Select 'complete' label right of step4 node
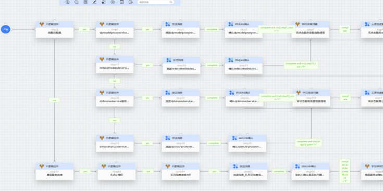383x191 pixels. pos(345,29)
